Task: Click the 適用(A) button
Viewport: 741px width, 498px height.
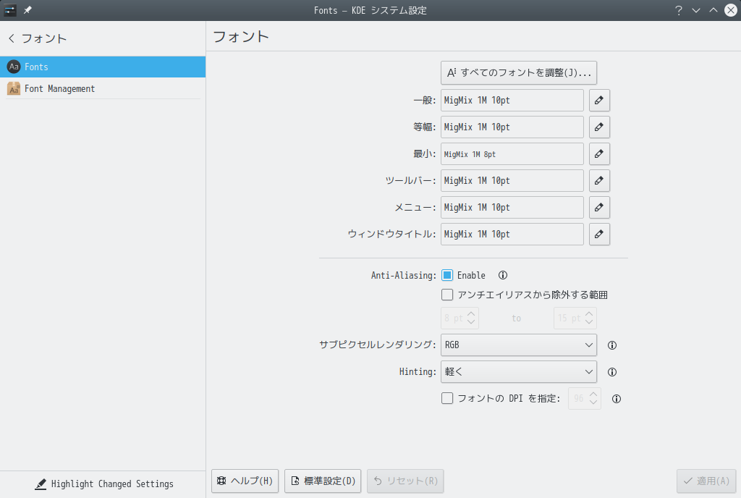Action: pyautogui.click(x=706, y=481)
